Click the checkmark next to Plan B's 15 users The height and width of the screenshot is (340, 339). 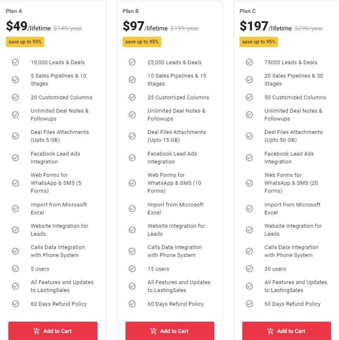pos(132,269)
